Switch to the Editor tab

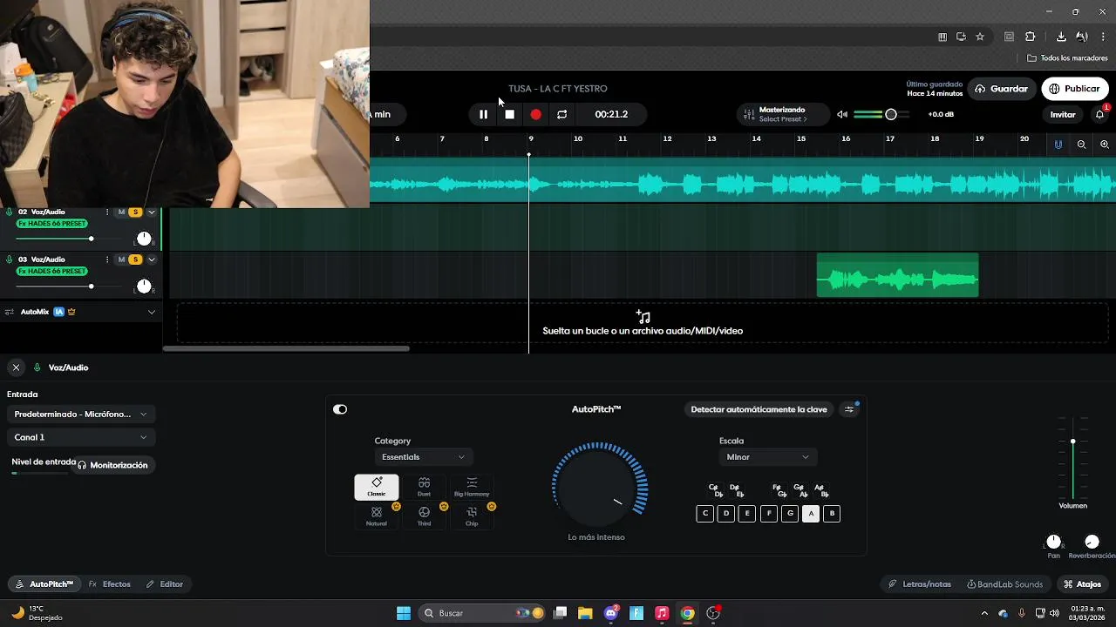pyautogui.click(x=165, y=584)
